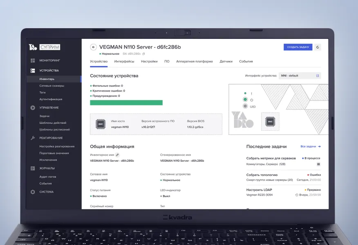Viewport: 358px width, 245px height.
Task: Click the Создать задачу button
Action: tap(298, 47)
